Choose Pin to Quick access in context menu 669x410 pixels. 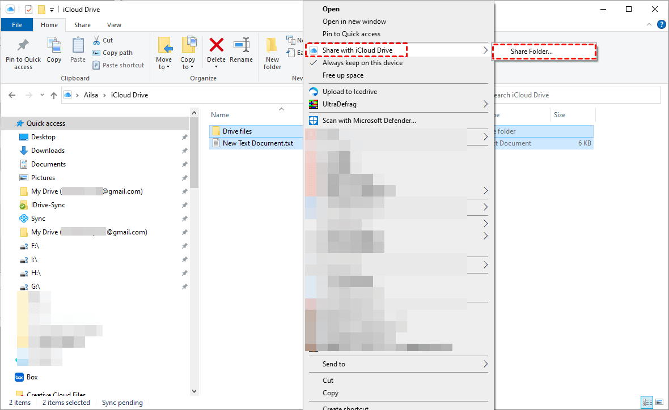[351, 33]
